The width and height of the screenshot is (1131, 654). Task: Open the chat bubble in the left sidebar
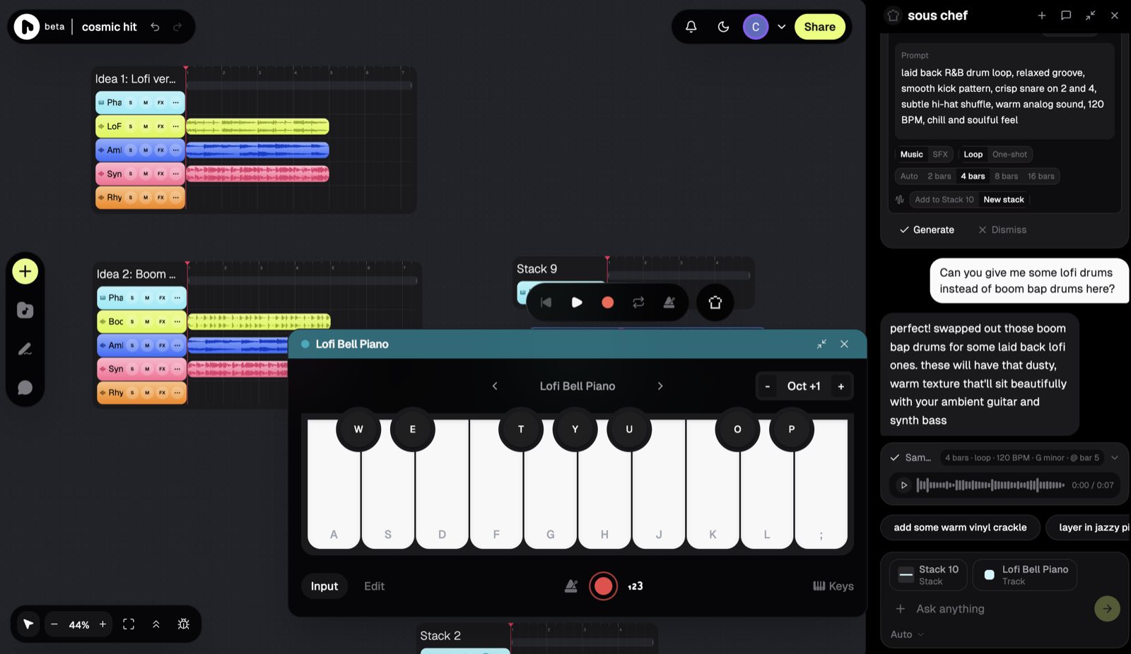tap(25, 388)
